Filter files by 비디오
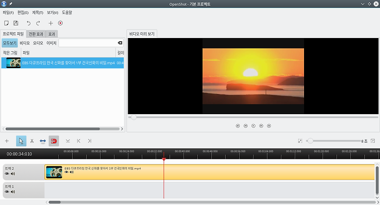 (25, 43)
